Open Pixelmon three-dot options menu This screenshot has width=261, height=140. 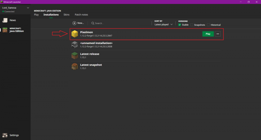pos(218,34)
